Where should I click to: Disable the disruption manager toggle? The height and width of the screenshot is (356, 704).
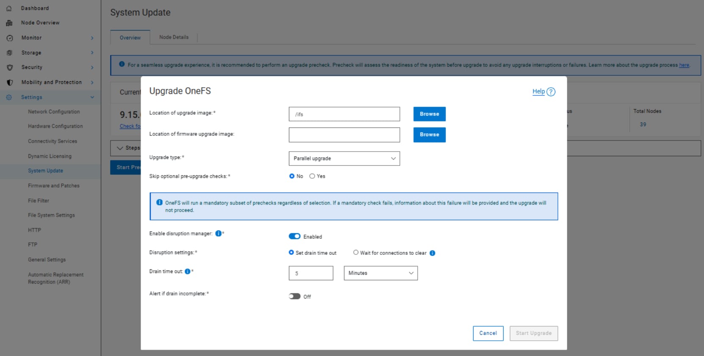coord(294,236)
